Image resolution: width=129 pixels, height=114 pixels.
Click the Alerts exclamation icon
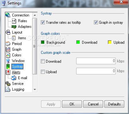point(8,72)
